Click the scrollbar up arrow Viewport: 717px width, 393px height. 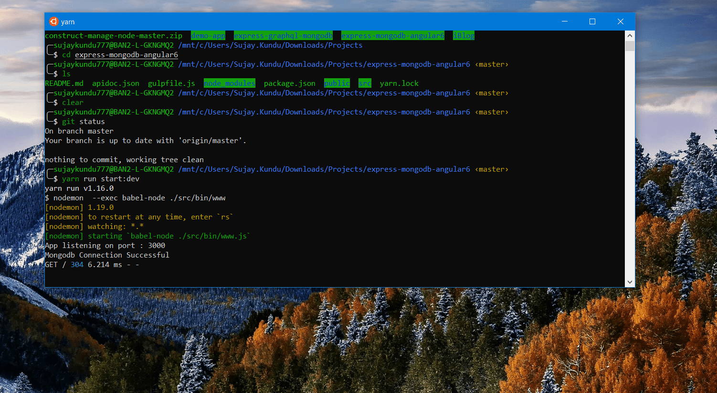(x=629, y=34)
